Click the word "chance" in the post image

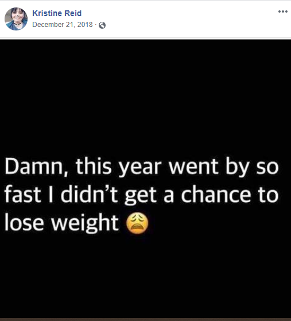click(x=216, y=194)
